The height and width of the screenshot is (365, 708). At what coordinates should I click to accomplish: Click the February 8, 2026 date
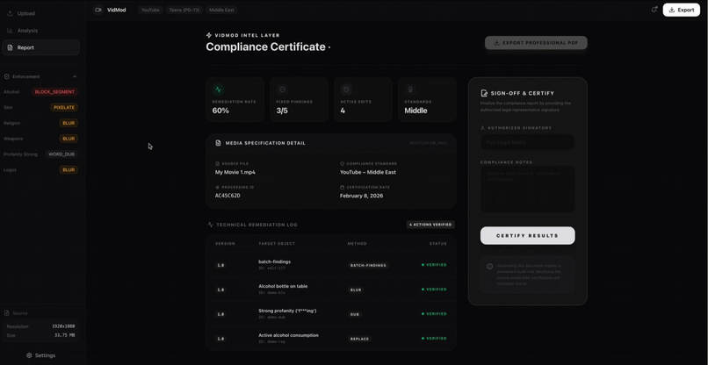[x=361, y=196]
